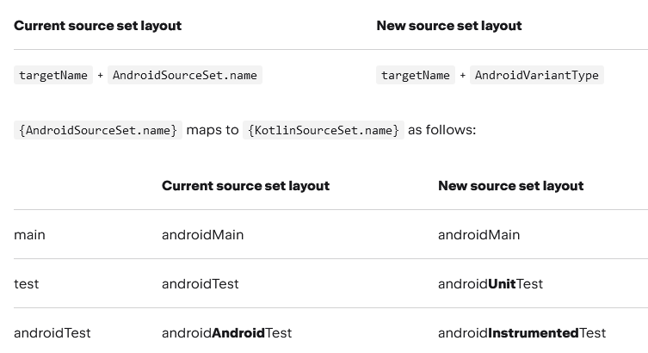Click the androidUnitTest cell
Screen dimensions: 648x353
491,284
